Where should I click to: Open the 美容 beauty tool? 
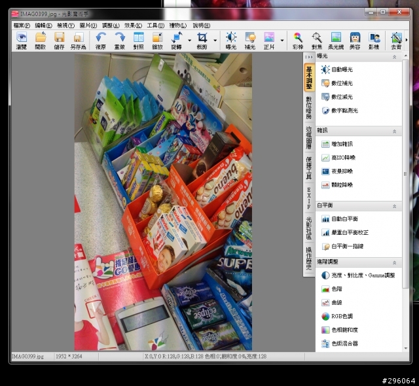pos(355,41)
